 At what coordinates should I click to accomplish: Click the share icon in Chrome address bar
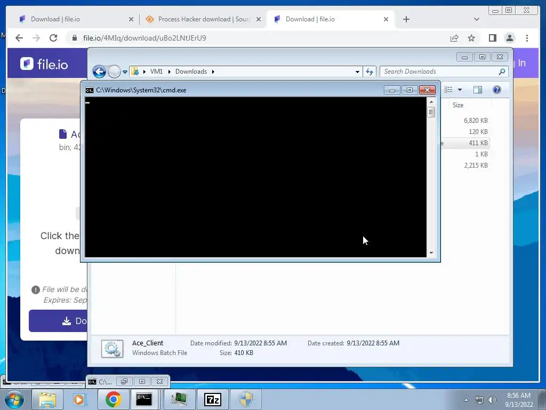[x=454, y=38]
